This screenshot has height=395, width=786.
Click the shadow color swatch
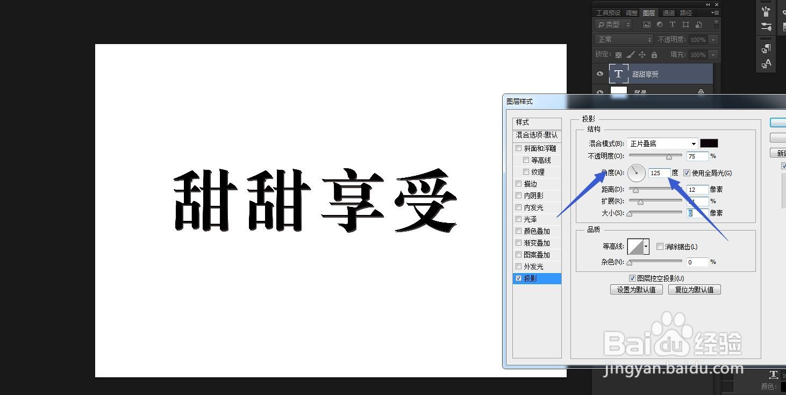(x=709, y=143)
